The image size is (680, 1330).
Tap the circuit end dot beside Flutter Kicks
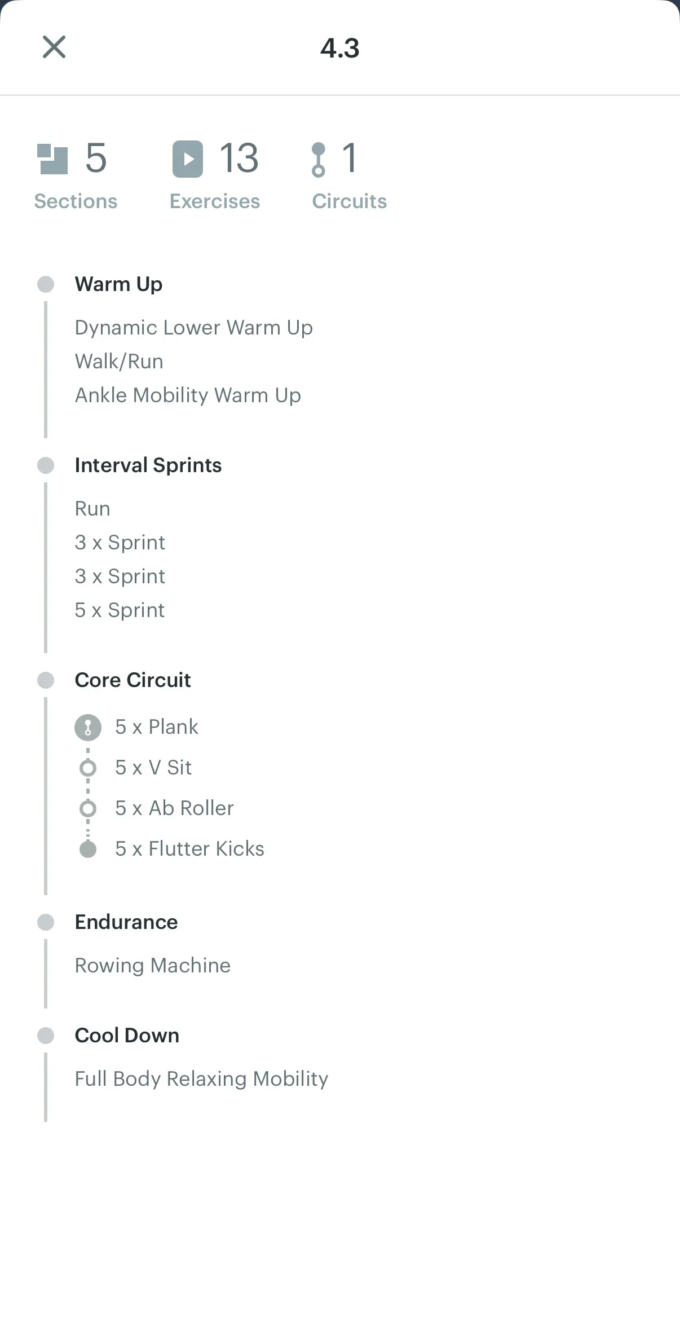pyautogui.click(x=88, y=849)
